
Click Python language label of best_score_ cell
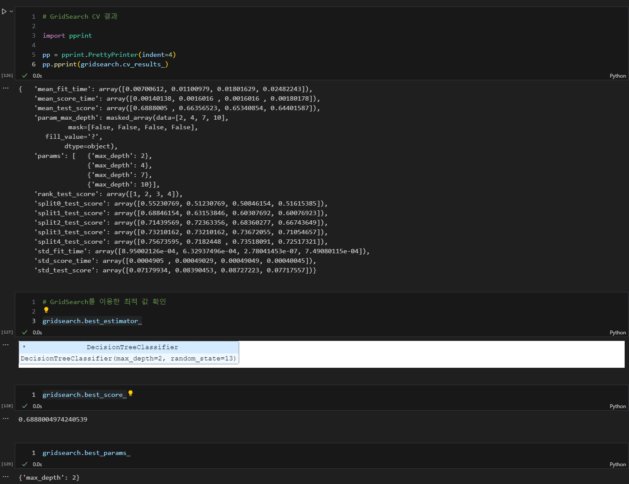pyautogui.click(x=618, y=406)
